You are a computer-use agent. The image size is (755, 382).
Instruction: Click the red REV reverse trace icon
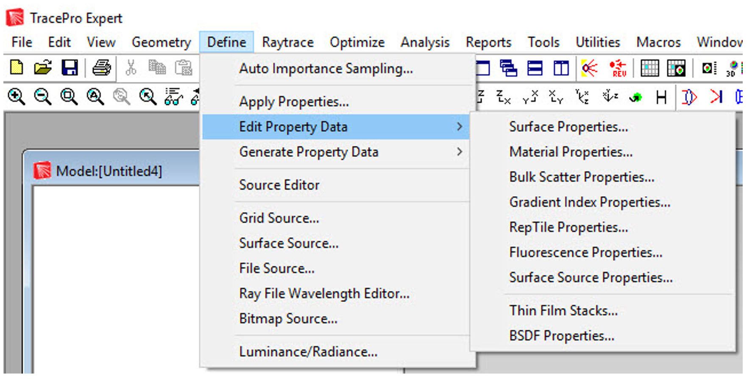[618, 68]
